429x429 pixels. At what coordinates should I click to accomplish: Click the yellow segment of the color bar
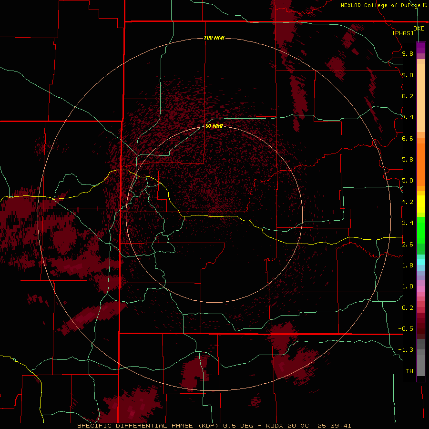point(421,204)
